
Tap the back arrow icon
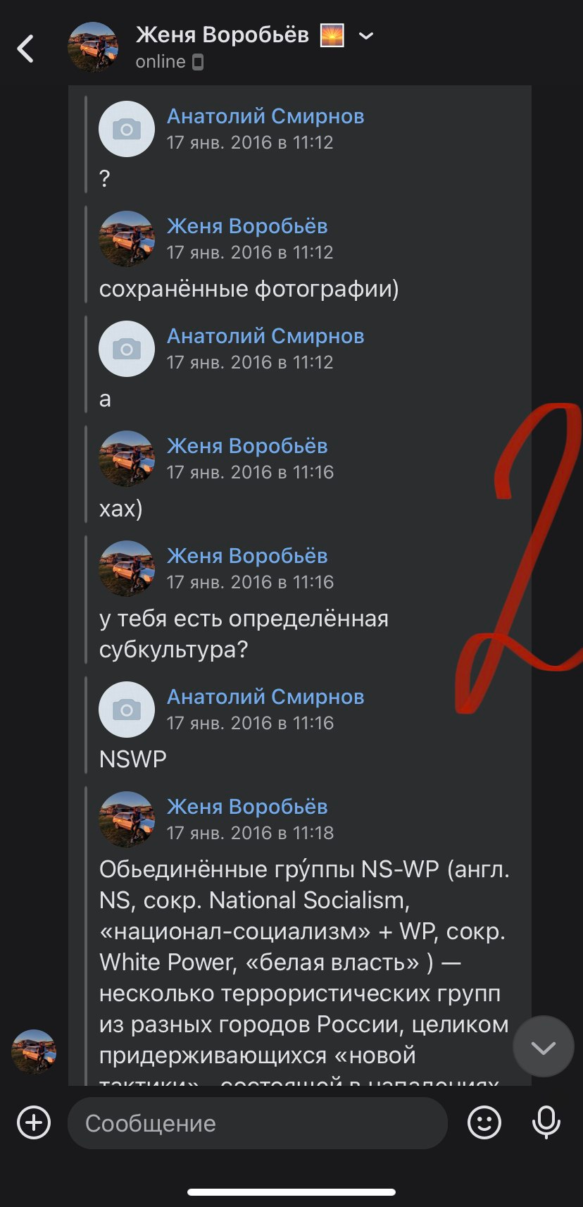25,49
